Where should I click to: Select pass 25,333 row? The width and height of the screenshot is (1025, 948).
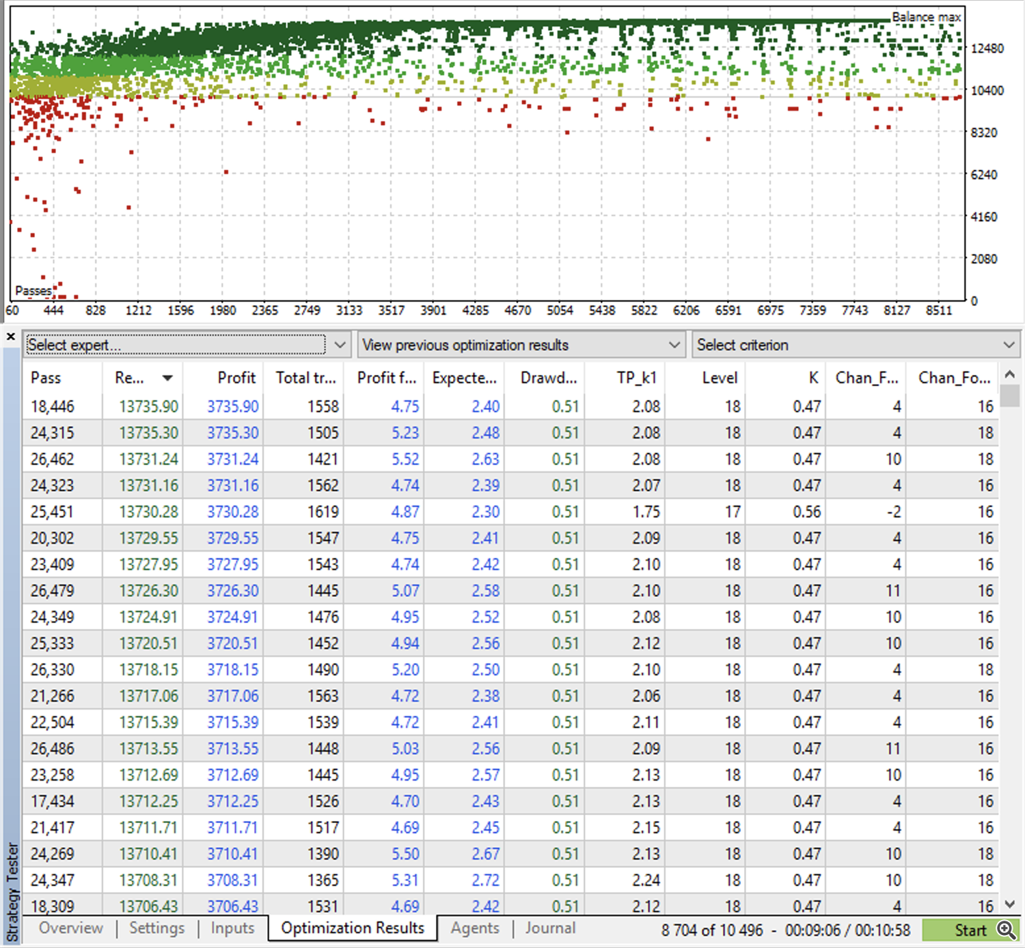tap(510, 643)
